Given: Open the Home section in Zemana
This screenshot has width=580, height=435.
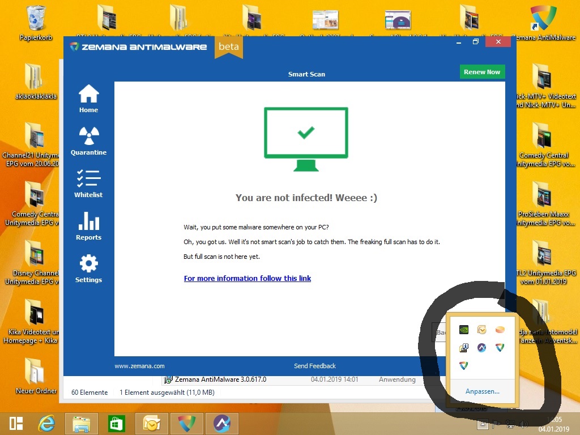Looking at the screenshot, I should click(x=88, y=99).
